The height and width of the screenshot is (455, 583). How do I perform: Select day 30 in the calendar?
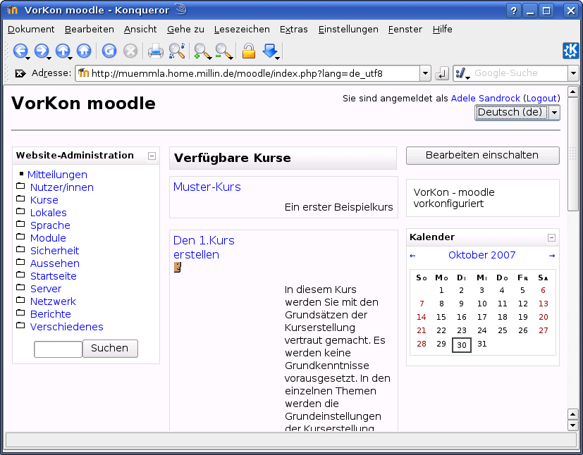pos(462,345)
